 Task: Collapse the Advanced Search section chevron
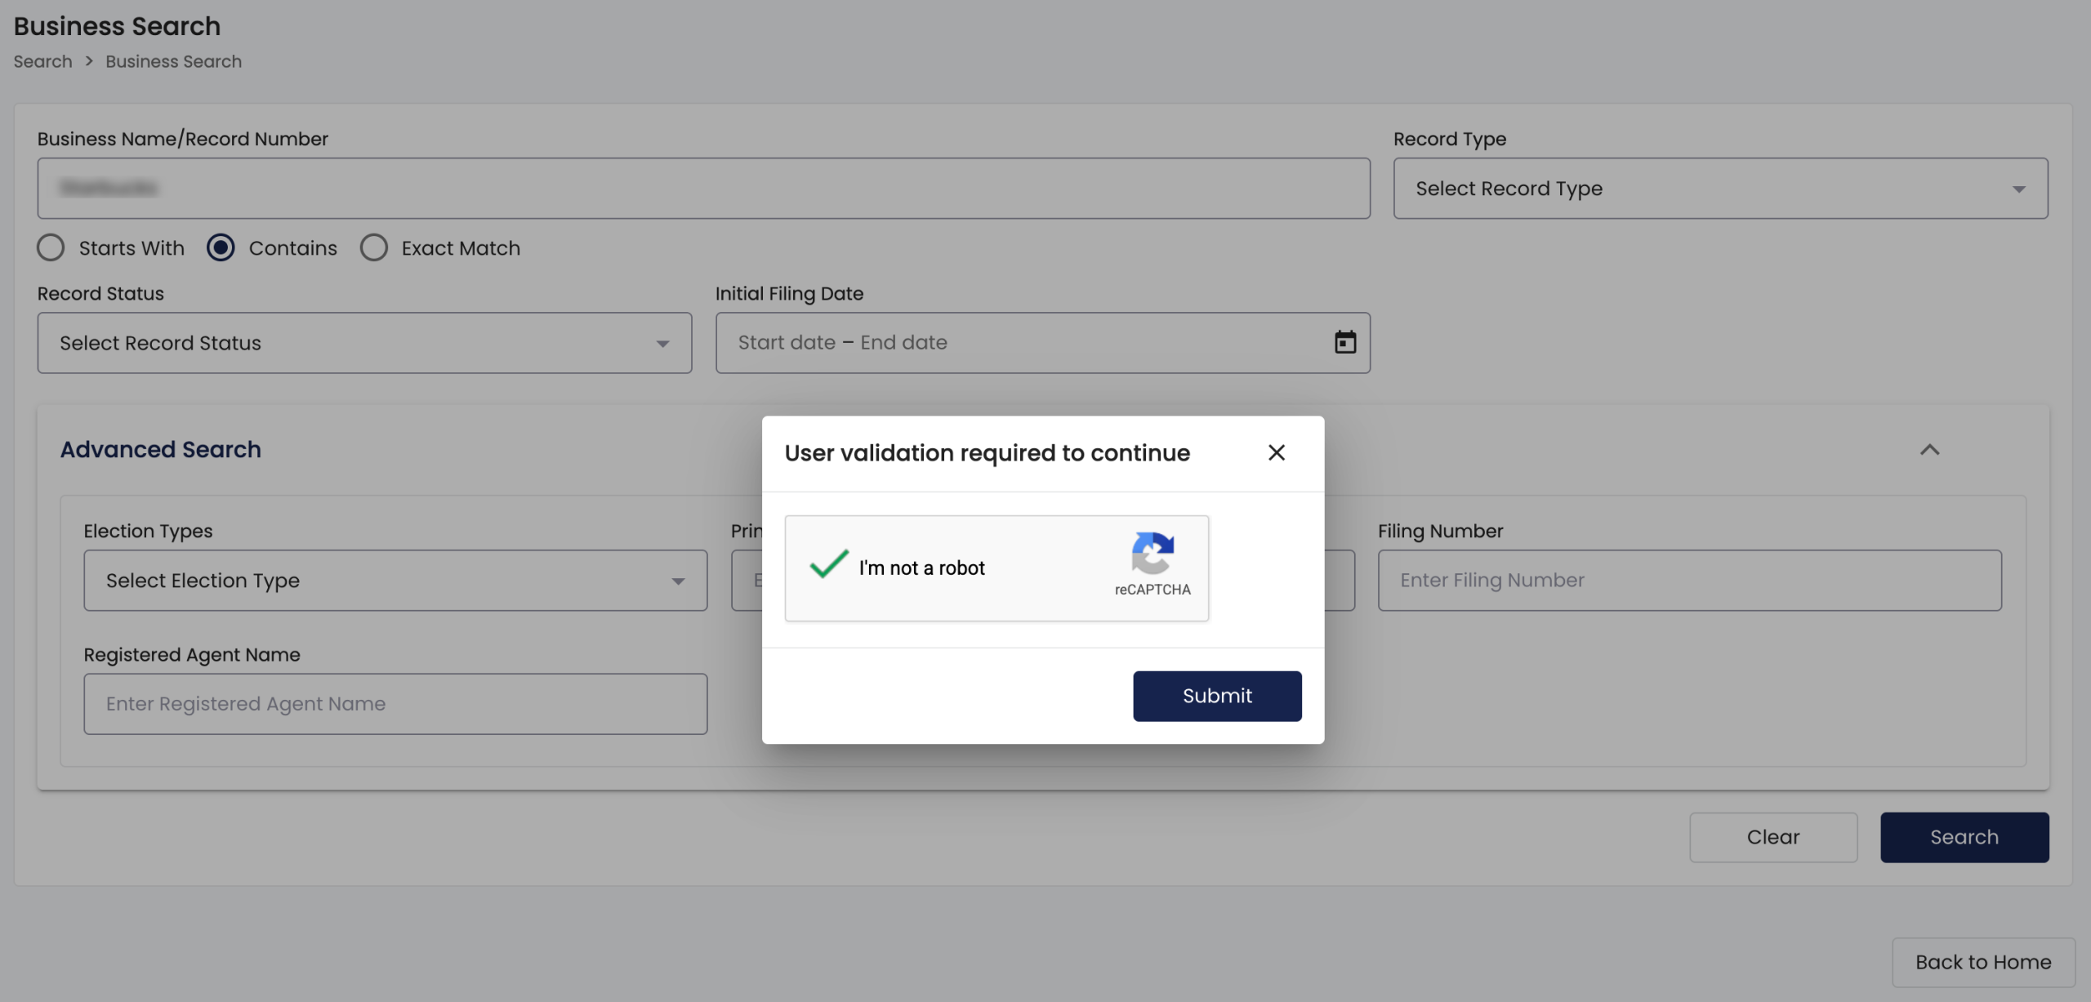(x=1929, y=450)
